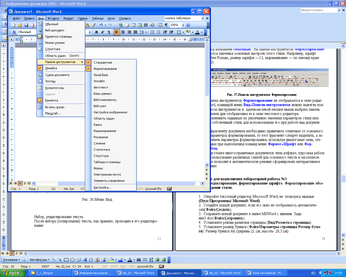Uncheck the Форматирование toolbar option

tap(111, 69)
